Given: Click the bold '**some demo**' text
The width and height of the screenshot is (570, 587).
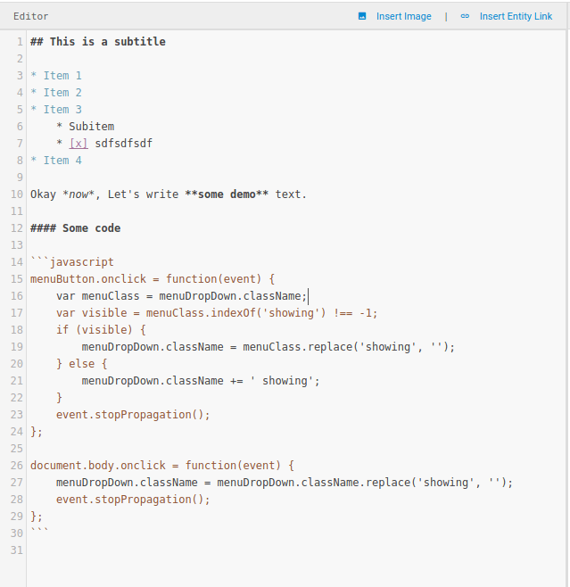Looking at the screenshot, I should click(x=227, y=194).
